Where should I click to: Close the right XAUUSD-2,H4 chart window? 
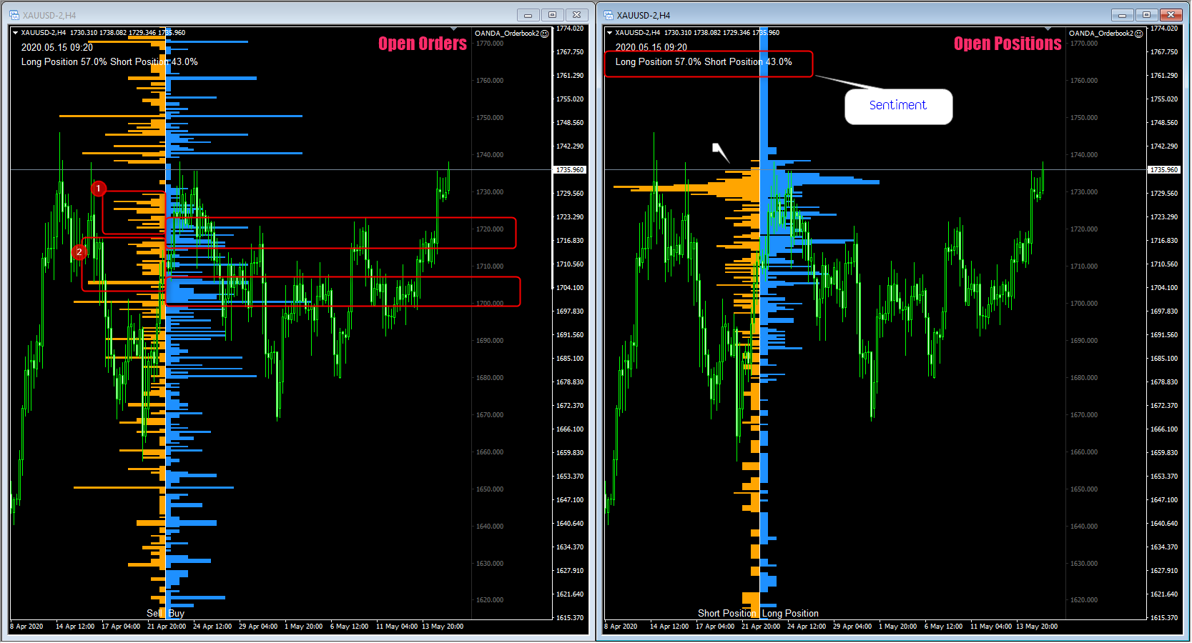tap(1171, 15)
